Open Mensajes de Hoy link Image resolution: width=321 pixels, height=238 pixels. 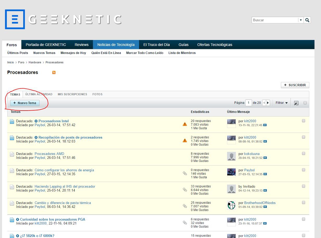pos(73,53)
